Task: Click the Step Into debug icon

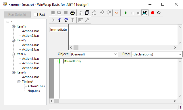Action: click(x=59, y=20)
